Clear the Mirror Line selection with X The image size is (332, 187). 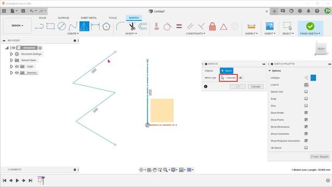pyautogui.click(x=240, y=77)
